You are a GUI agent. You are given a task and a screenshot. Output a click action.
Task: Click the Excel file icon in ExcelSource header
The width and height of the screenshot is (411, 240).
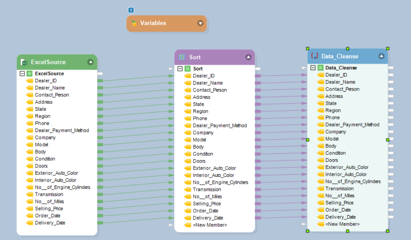click(x=24, y=62)
